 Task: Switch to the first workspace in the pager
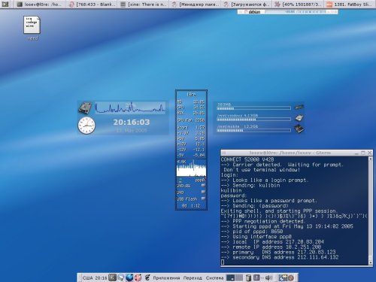pos(230,277)
